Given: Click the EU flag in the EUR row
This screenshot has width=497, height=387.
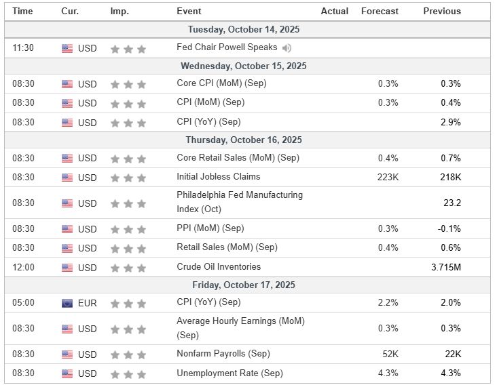Looking at the screenshot, I should [x=67, y=303].
